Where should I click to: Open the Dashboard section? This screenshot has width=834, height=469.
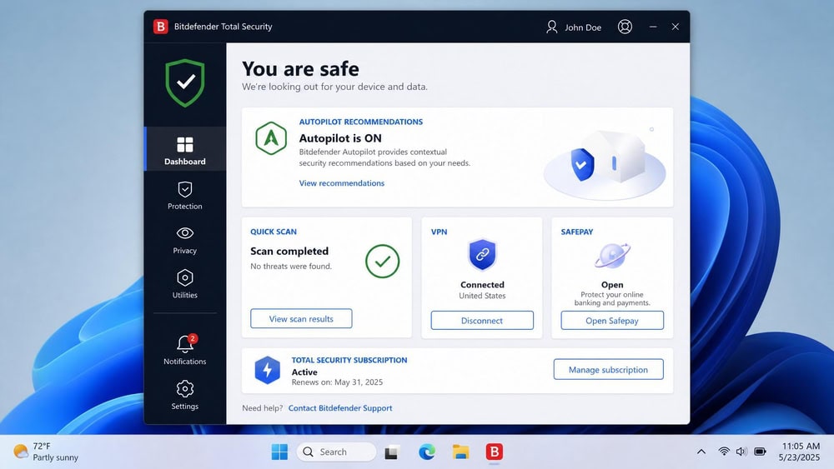pos(185,149)
